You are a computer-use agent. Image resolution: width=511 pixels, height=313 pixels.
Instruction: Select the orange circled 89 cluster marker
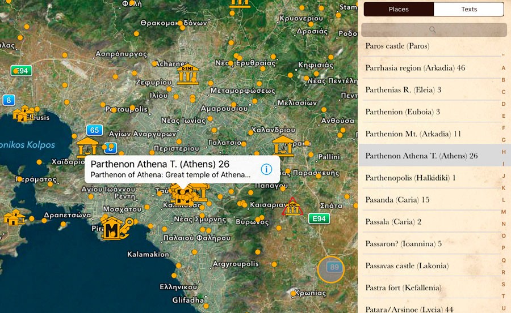click(x=331, y=268)
